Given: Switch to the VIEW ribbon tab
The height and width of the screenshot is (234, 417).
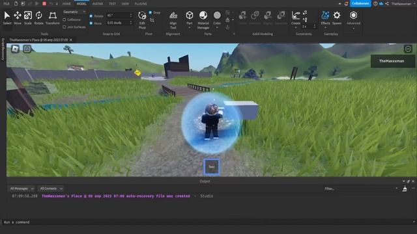Looking at the screenshot, I should (125, 4).
